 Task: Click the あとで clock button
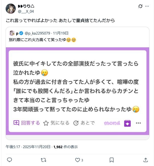[x=84, y=123]
